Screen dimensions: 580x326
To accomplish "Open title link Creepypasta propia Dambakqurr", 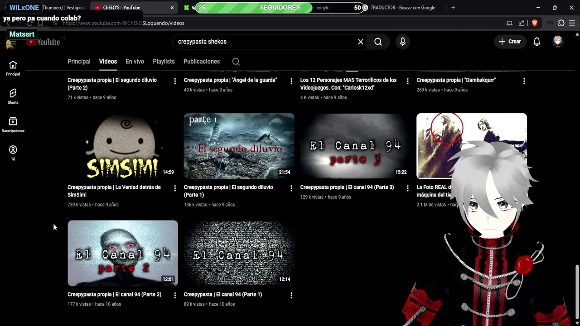I will pos(456,80).
